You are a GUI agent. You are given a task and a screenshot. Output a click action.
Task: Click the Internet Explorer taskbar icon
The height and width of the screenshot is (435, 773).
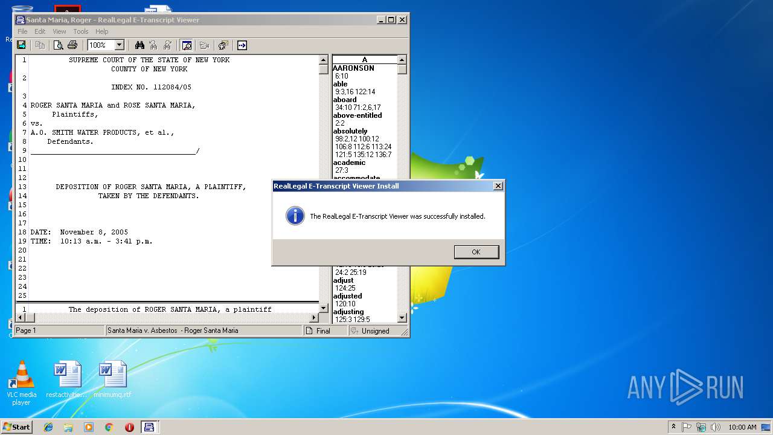[x=48, y=427]
